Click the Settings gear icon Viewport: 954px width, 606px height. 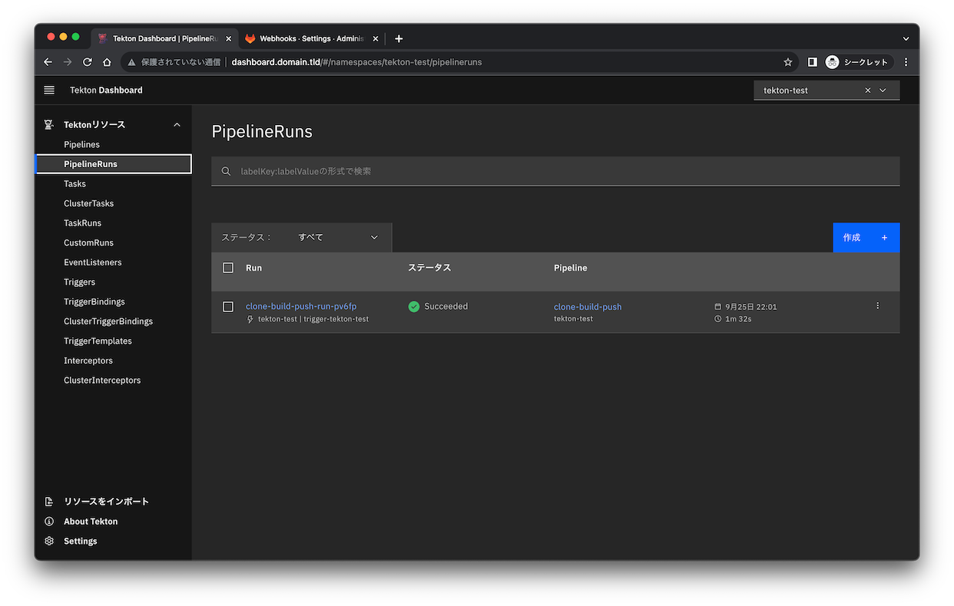pos(49,541)
